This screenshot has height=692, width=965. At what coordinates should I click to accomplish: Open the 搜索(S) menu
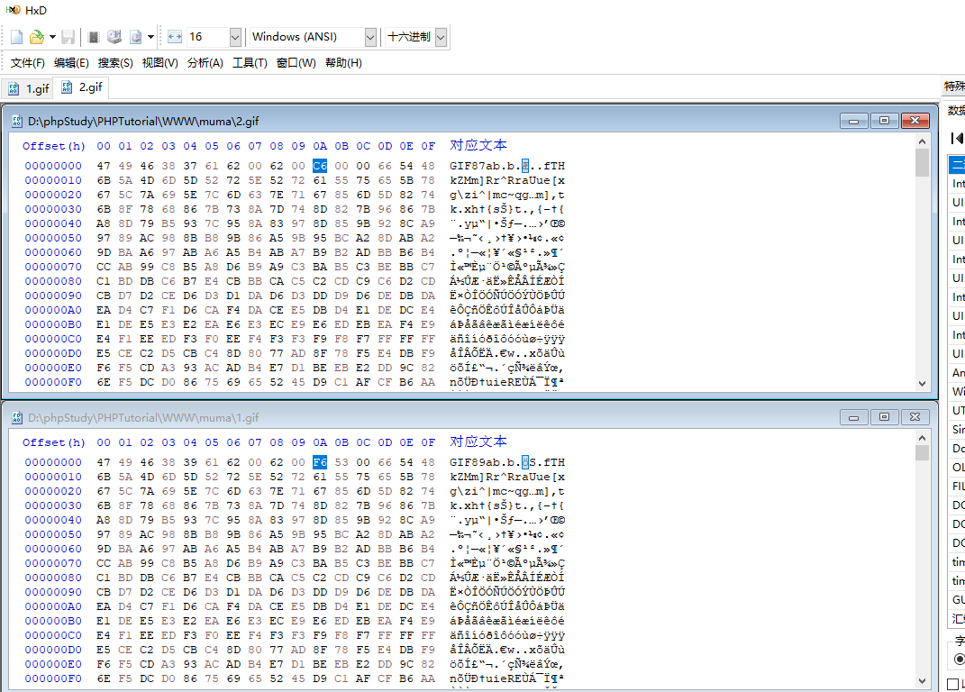pyautogui.click(x=115, y=63)
